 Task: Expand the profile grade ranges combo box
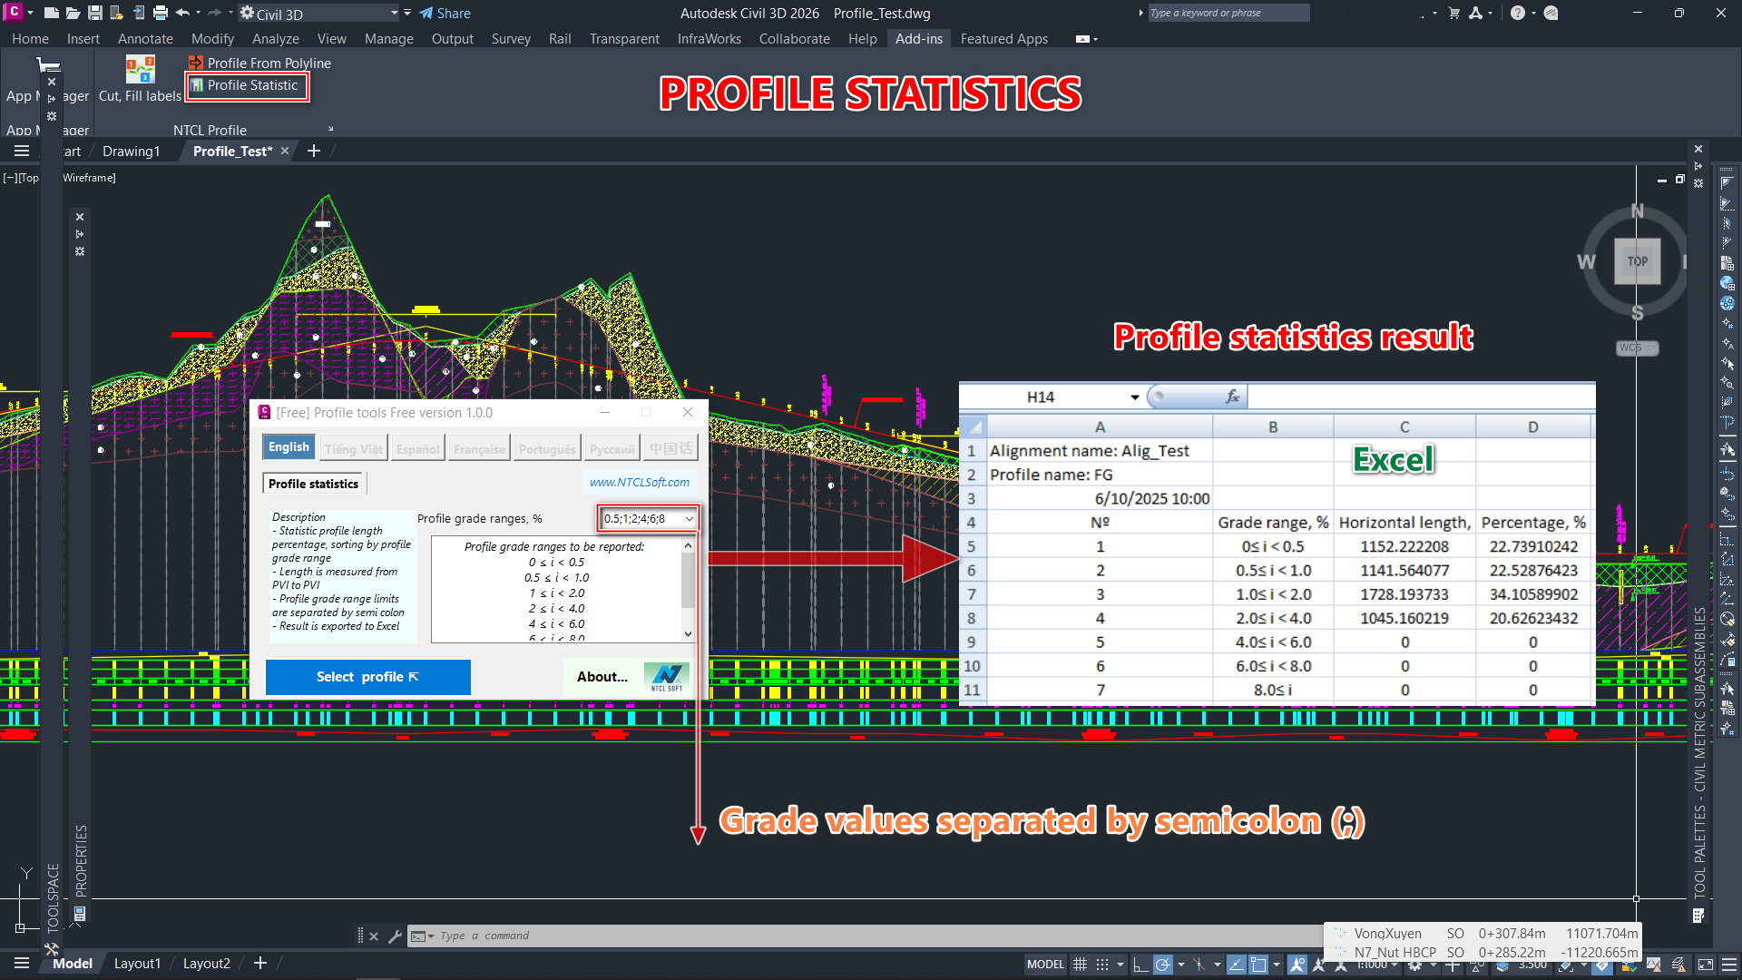coord(689,519)
